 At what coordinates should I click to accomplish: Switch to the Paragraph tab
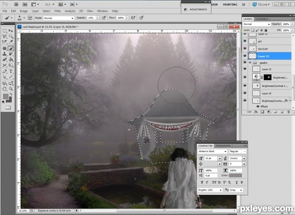(223, 146)
